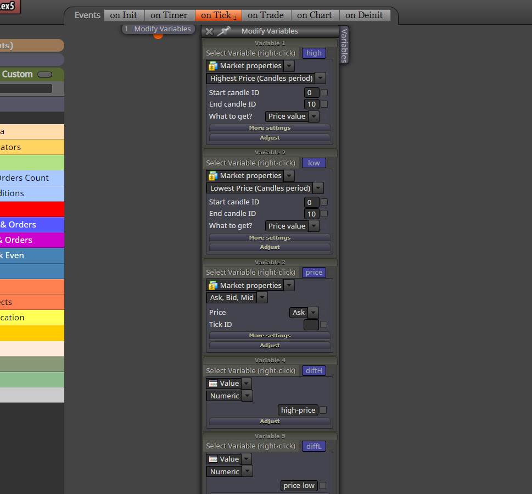532x494 pixels.
Task: Check the box next to Start candle ID in Variable 1
Action: 324,92
